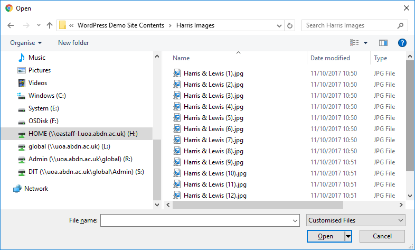This screenshot has width=415, height=250.
Task: Expand the view options dropdown arrow
Action: (365, 43)
